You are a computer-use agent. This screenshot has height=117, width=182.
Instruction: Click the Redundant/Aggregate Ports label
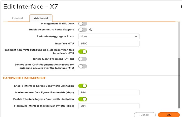click(x=55, y=36)
